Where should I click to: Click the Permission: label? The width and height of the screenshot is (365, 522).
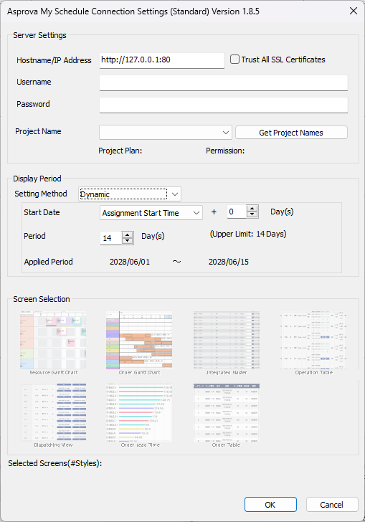[x=225, y=151]
